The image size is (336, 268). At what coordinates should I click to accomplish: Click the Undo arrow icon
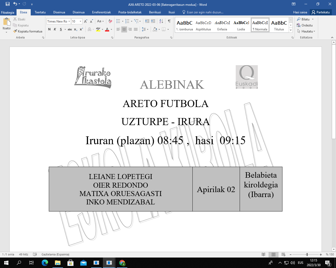tap(15, 4)
